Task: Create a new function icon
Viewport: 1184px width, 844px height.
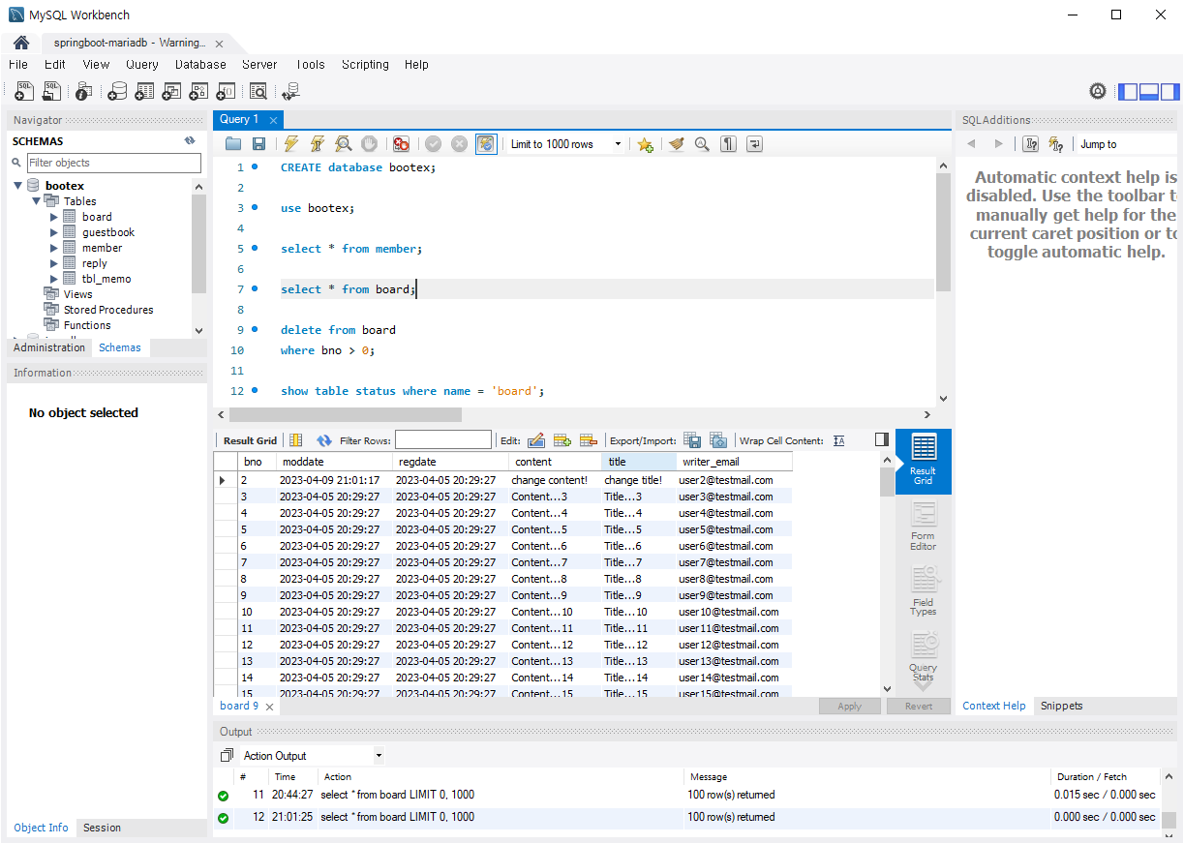Action: 226,91
